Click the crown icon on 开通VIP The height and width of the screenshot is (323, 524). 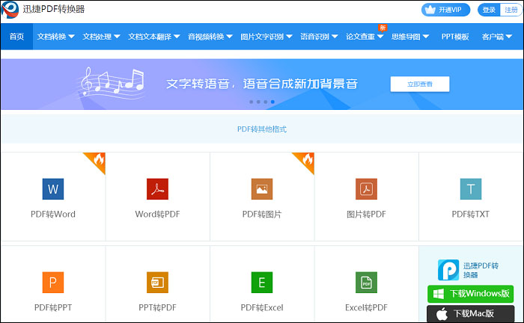(x=430, y=10)
